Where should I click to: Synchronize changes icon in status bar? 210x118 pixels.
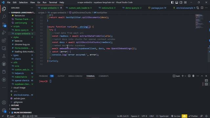pos(19,116)
